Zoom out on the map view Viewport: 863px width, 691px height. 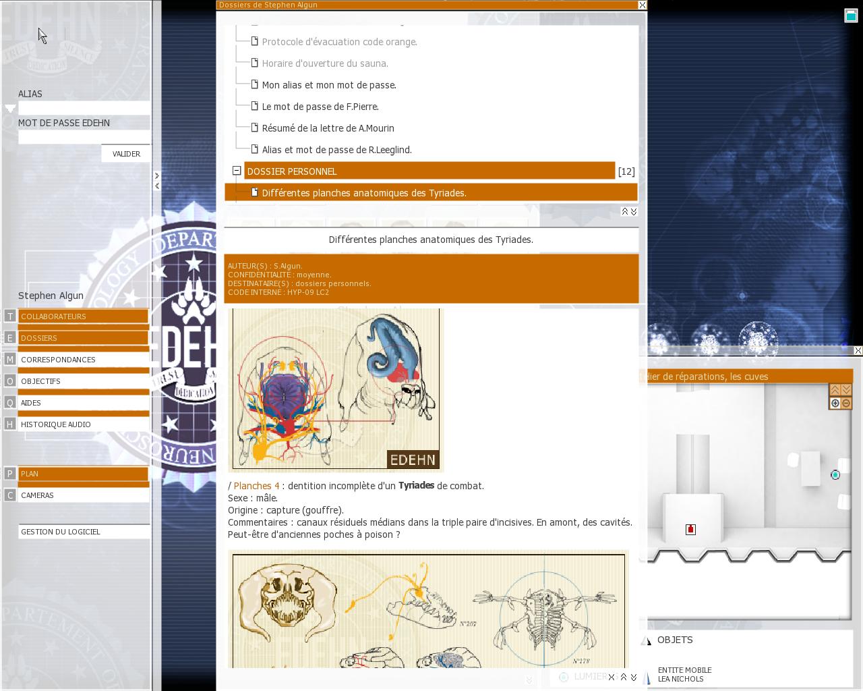[847, 404]
